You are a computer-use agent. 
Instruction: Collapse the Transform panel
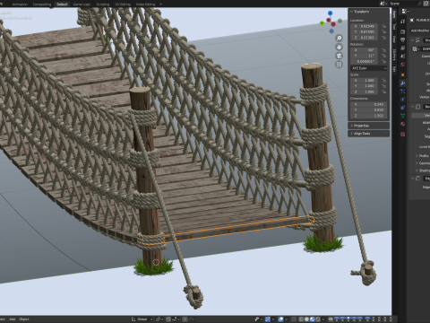click(360, 12)
